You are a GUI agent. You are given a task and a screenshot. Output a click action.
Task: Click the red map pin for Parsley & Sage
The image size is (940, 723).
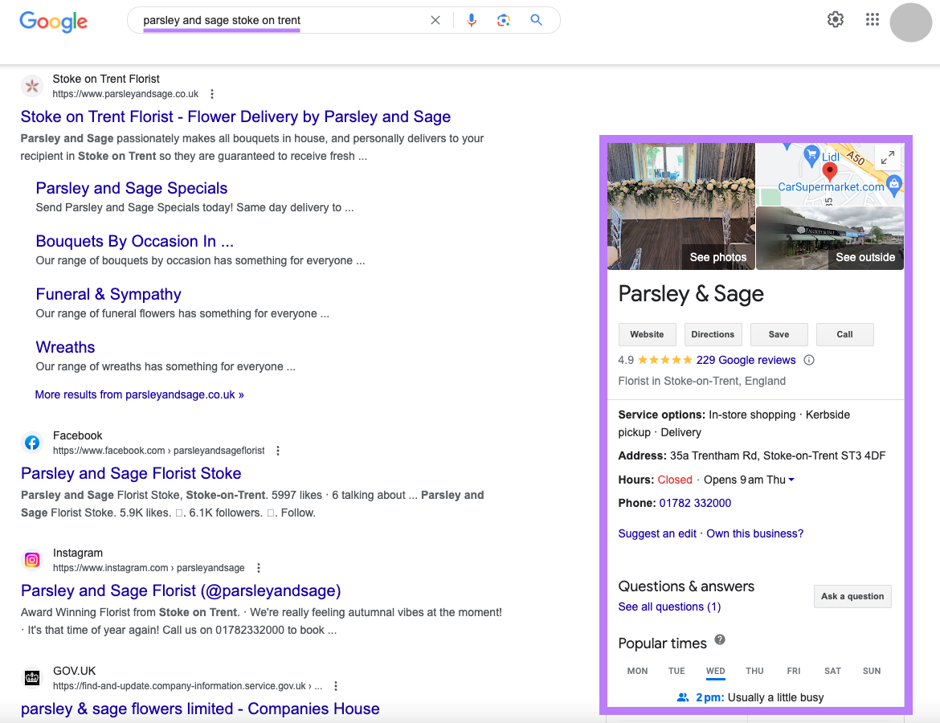pyautogui.click(x=828, y=173)
